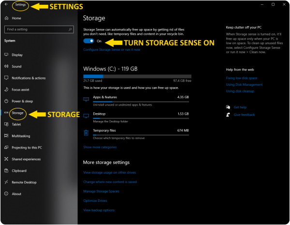The width and height of the screenshot is (290, 225).
Task: Click the Shared experiences icon
Action: [6, 159]
